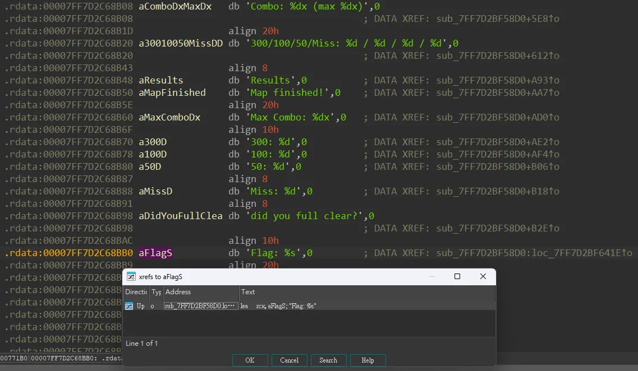Select the xref row's Up direction icon

130,306
